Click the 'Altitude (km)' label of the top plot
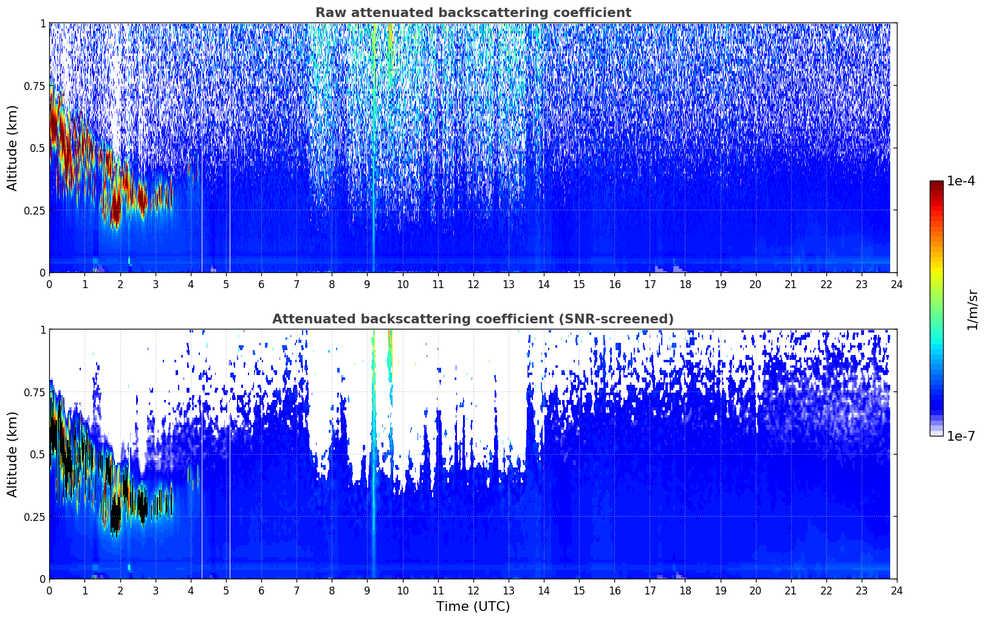The width and height of the screenshot is (985, 620). point(13,148)
